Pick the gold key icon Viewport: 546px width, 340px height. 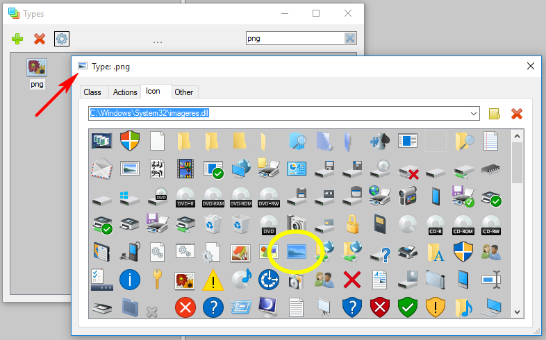point(158,280)
